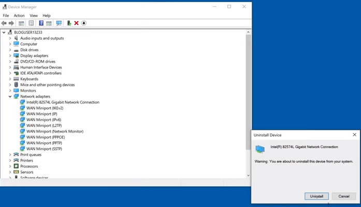This screenshot has height=207, width=361.
Task: Expand the Computer category
Action: click(10, 44)
